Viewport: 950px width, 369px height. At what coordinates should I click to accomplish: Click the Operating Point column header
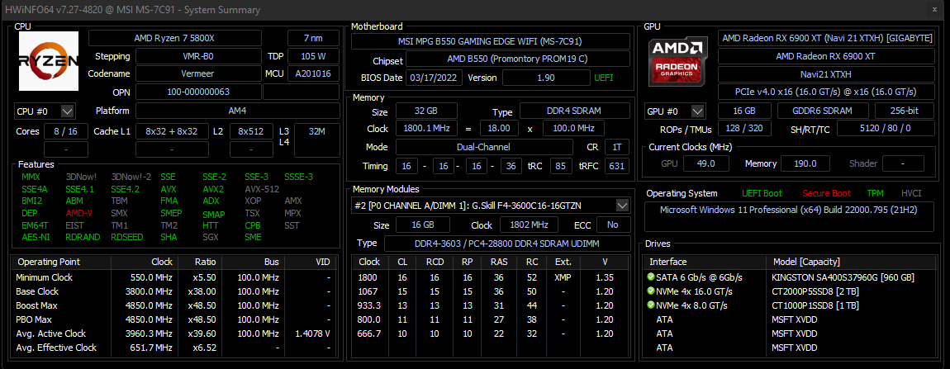61,263
